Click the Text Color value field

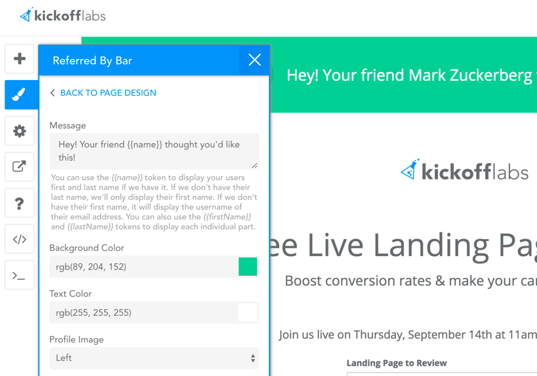coord(143,312)
